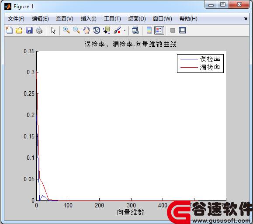
Task: Click the y-axis tick label 0.35
Action: pos(29,51)
